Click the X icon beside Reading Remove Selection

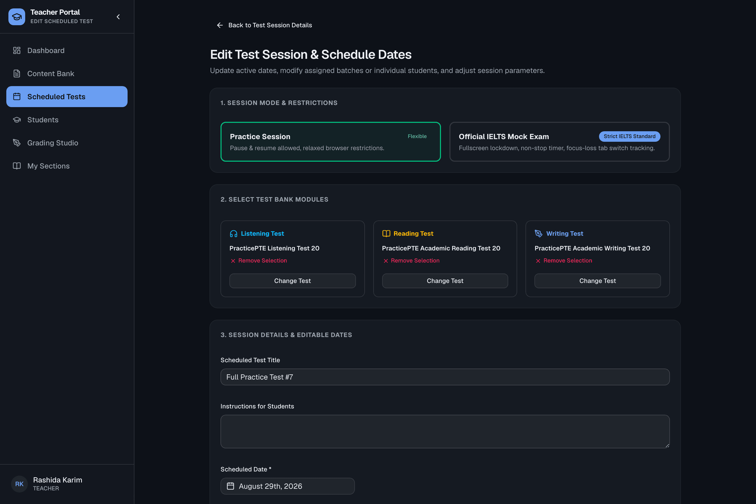[386, 261]
